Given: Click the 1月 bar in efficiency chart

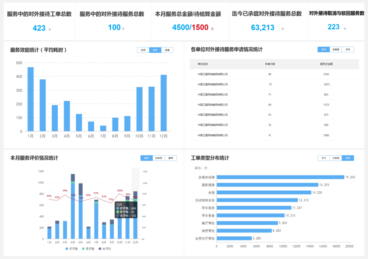Looking at the screenshot, I should 30,99.
